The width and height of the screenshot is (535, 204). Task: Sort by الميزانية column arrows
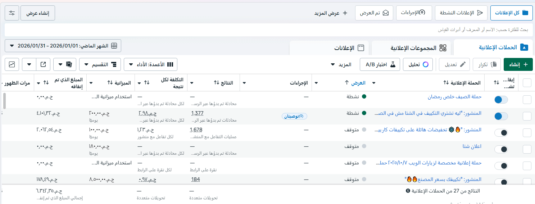(110, 83)
